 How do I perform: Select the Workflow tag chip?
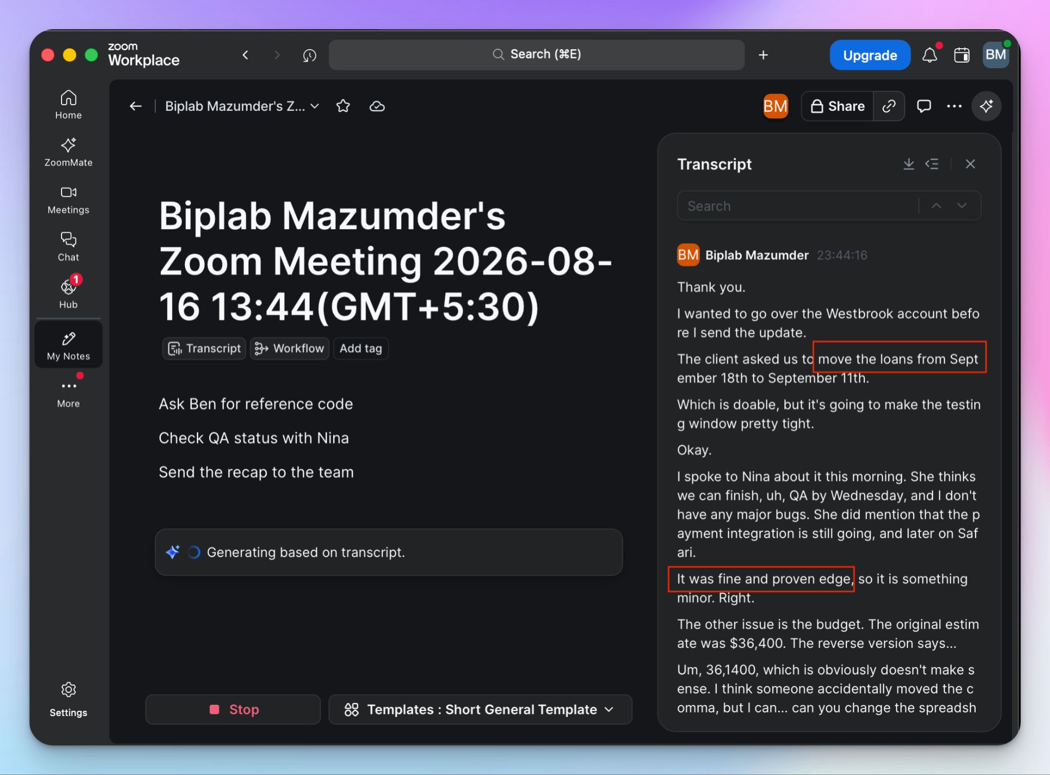click(x=290, y=348)
